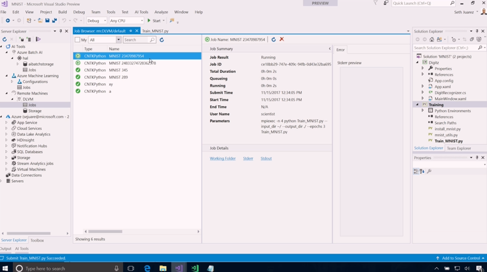Switch to the Train_MNIST.py tab
The width and height of the screenshot is (487, 272).
coord(155,31)
